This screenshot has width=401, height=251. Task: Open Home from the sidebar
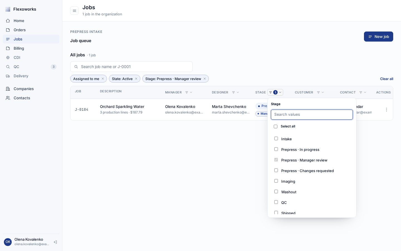coord(31,21)
